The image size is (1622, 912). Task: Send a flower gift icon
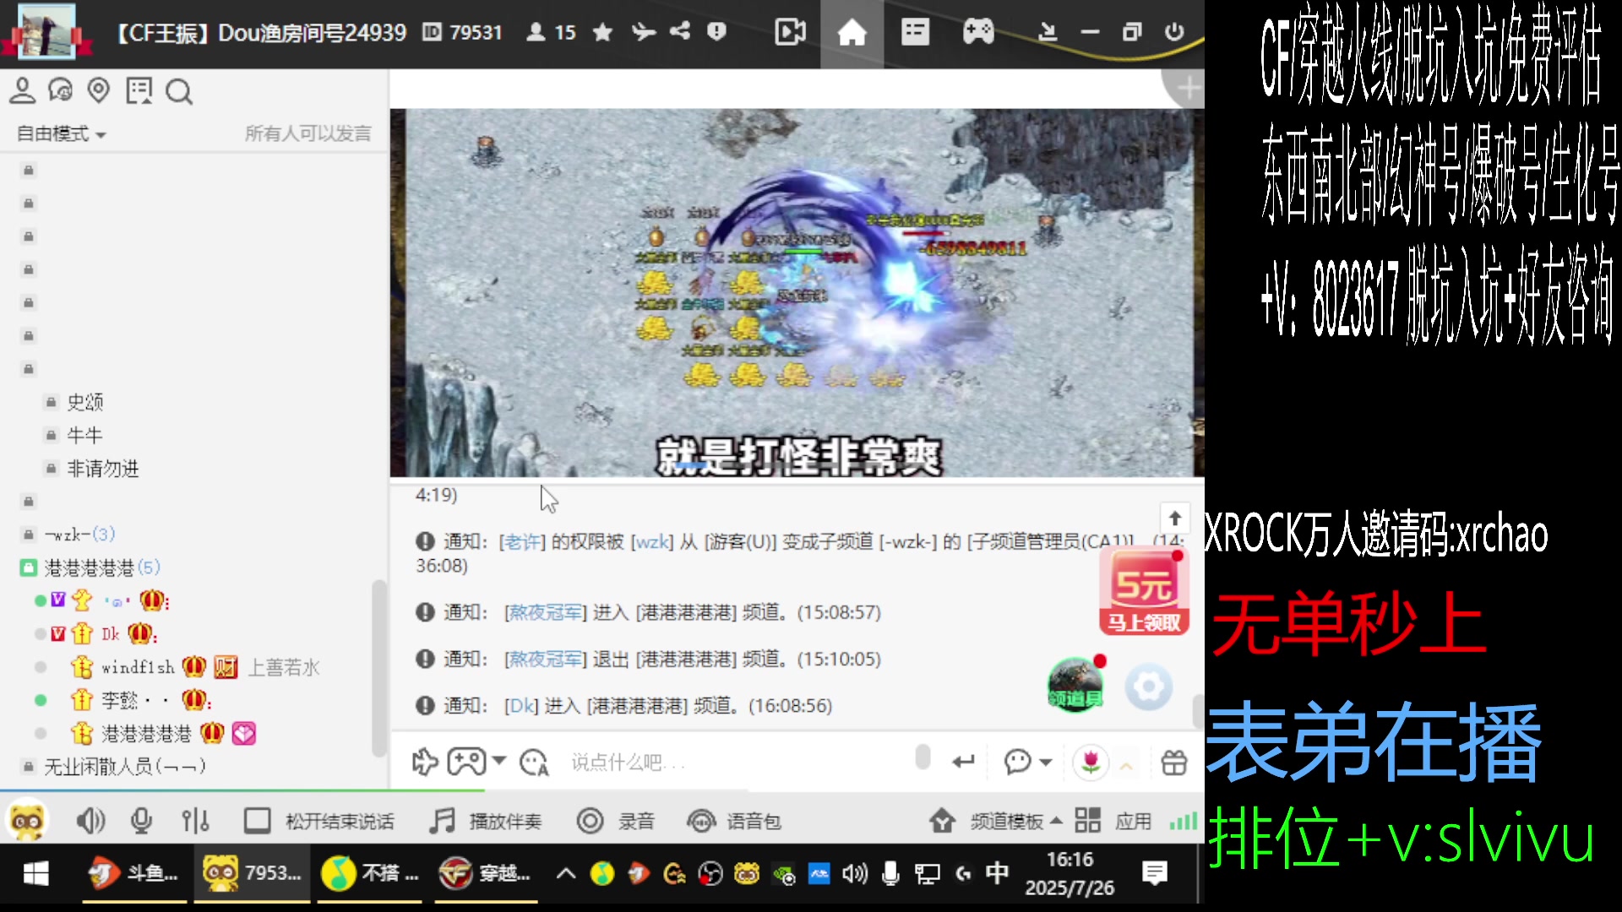(x=1091, y=763)
